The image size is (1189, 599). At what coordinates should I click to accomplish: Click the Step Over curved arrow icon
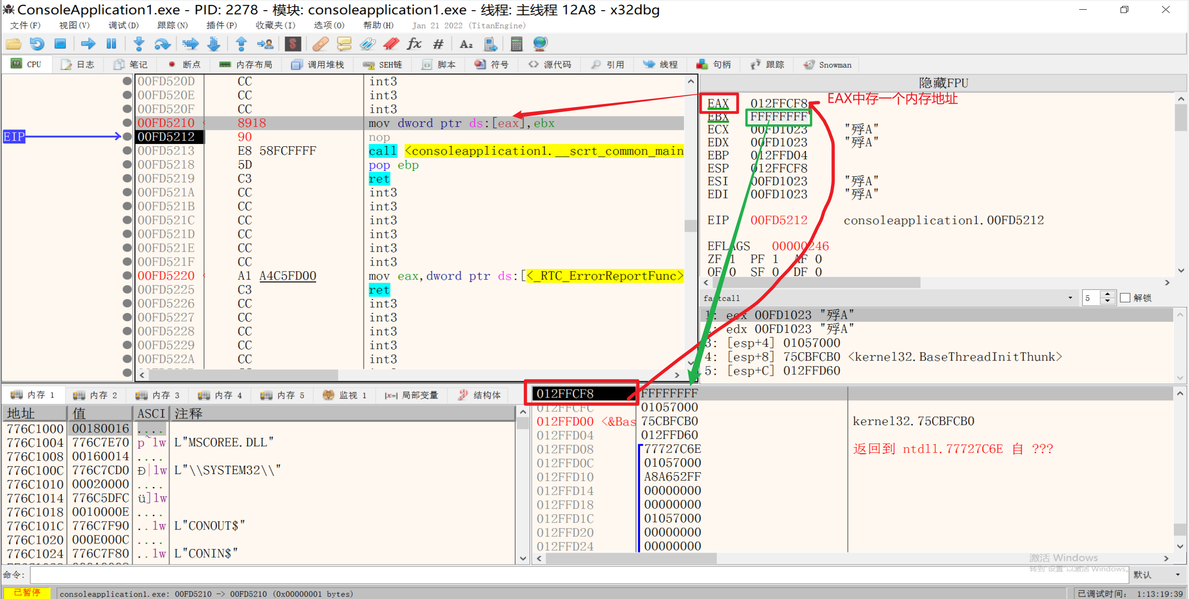[162, 44]
